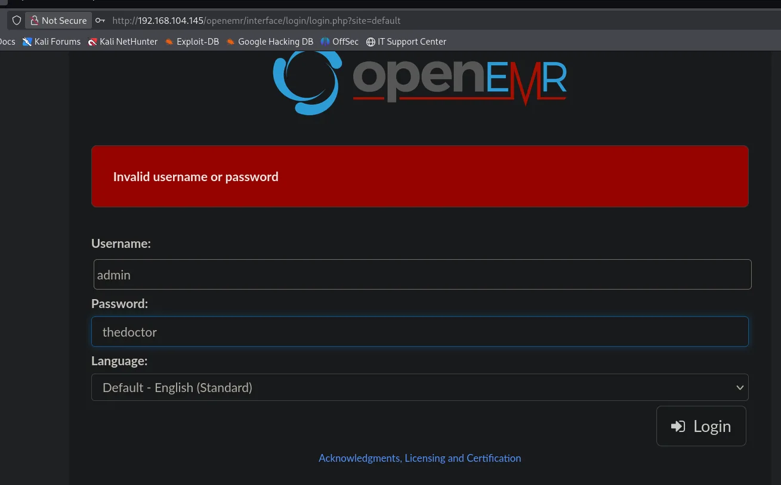Image resolution: width=781 pixels, height=485 pixels.
Task: Click the key saved-password icon in address bar
Action: coord(100,20)
